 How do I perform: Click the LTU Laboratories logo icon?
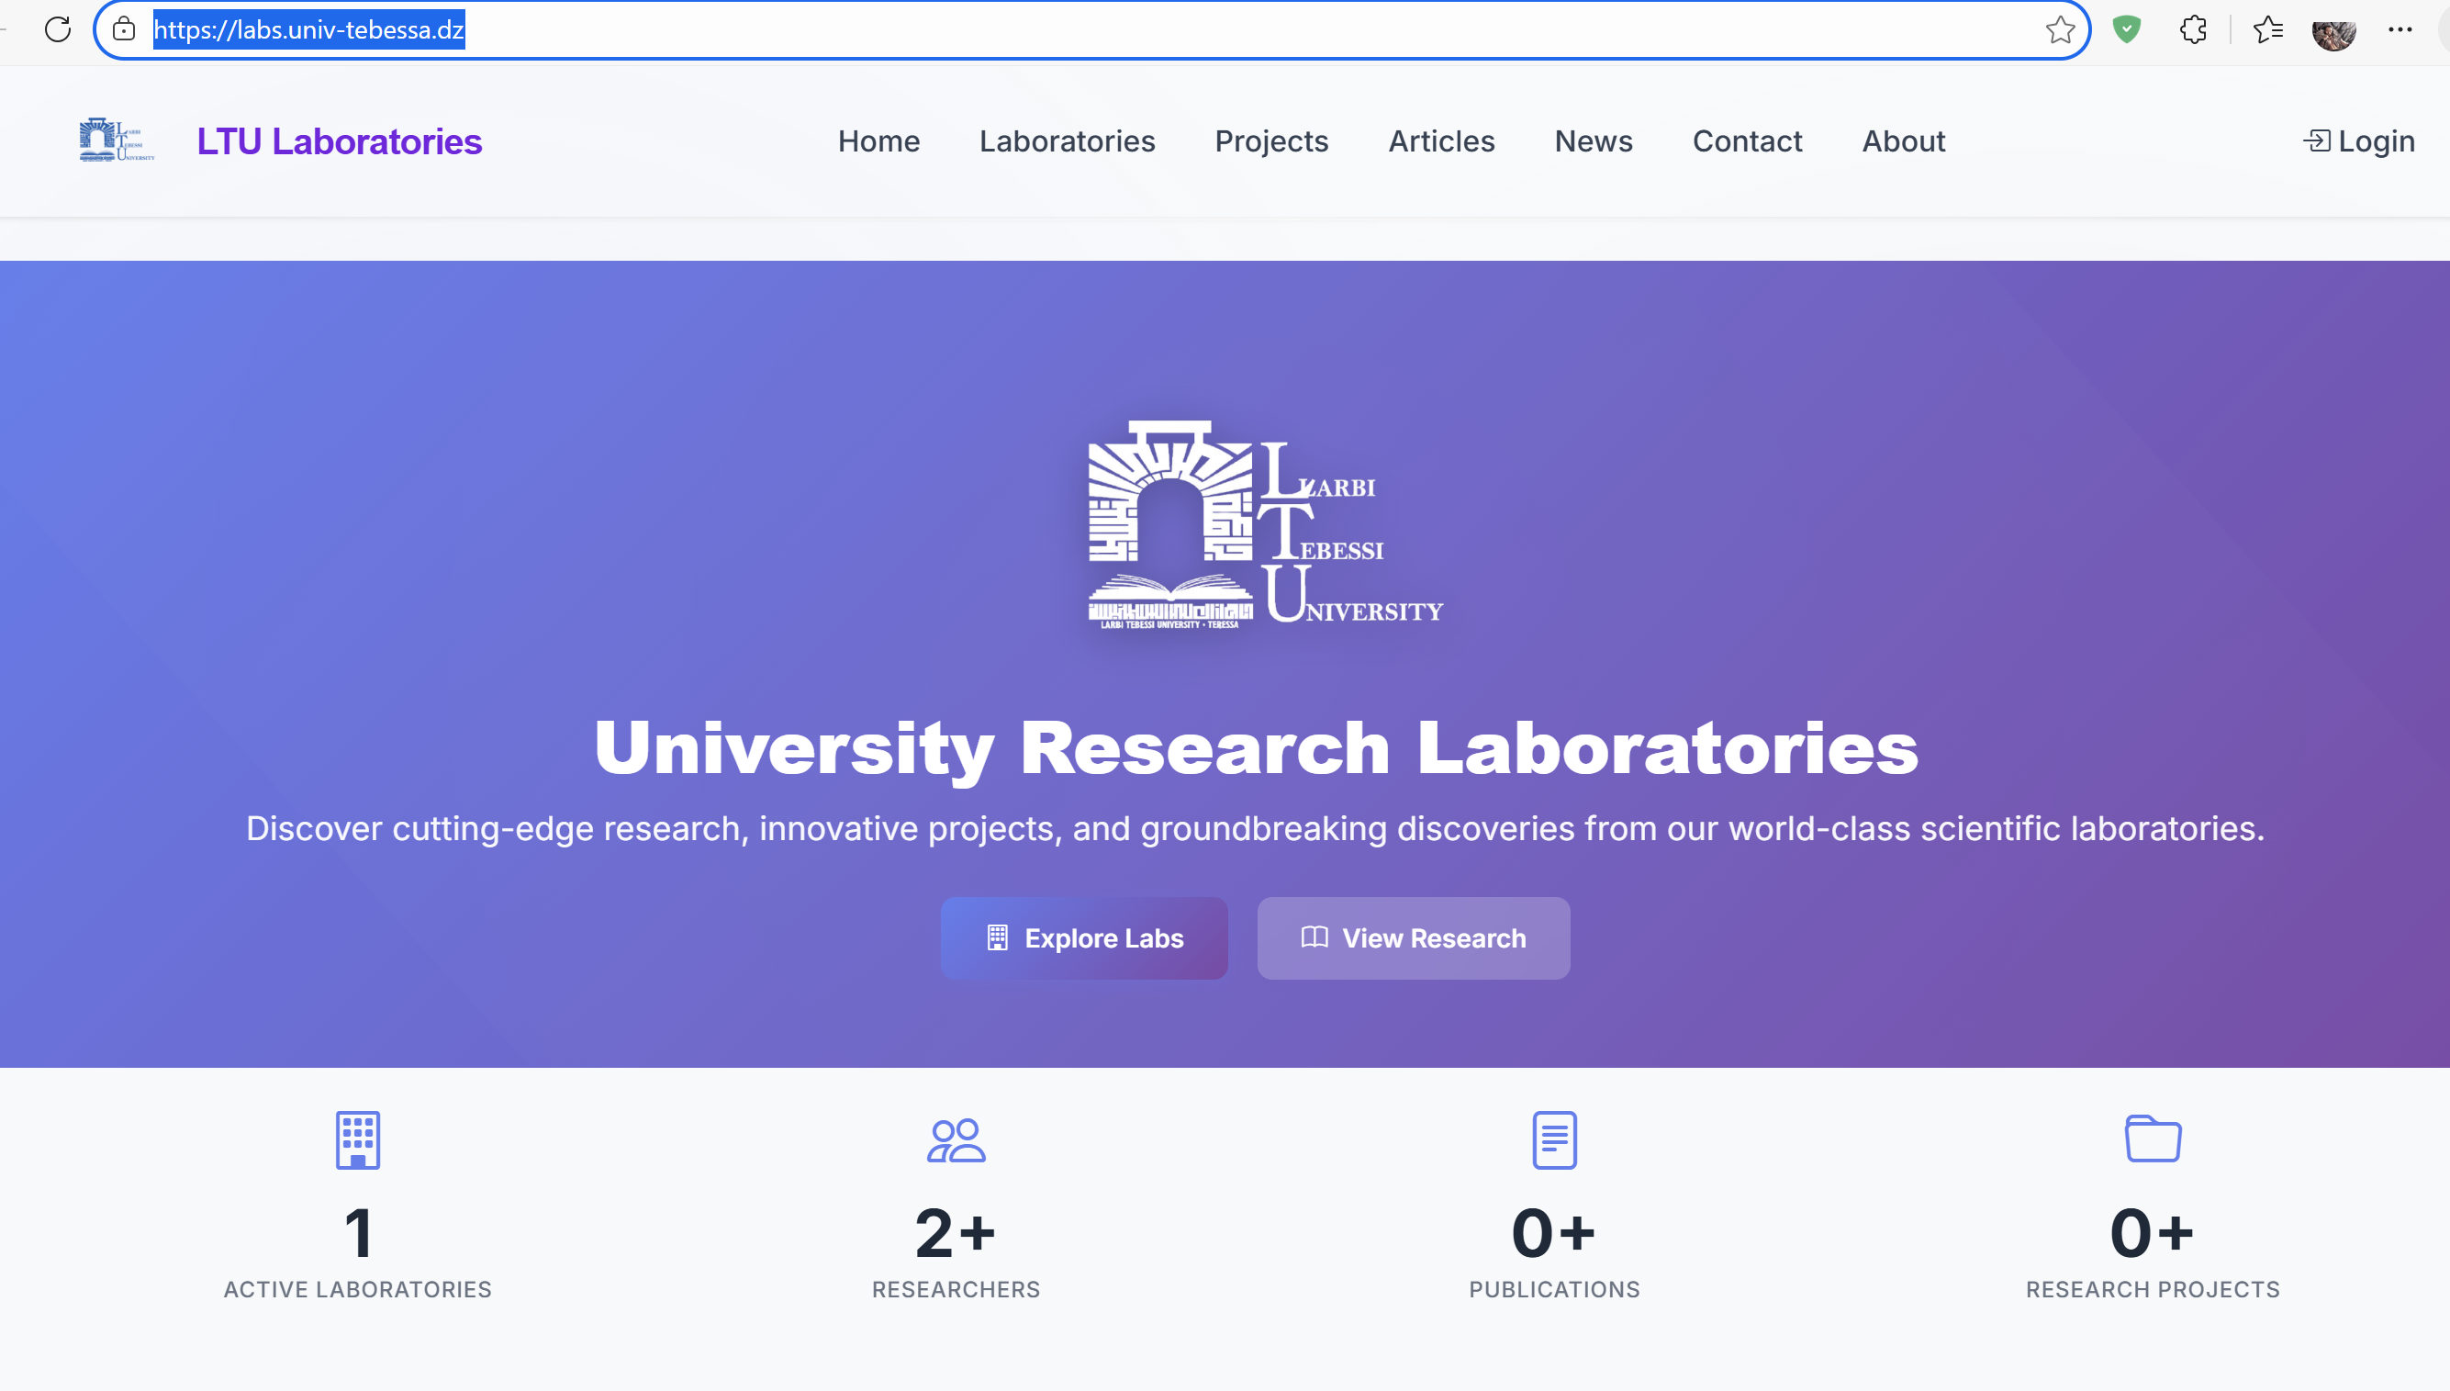click(x=115, y=140)
